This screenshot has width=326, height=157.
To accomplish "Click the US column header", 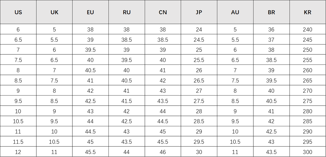I will pos(18,12).
